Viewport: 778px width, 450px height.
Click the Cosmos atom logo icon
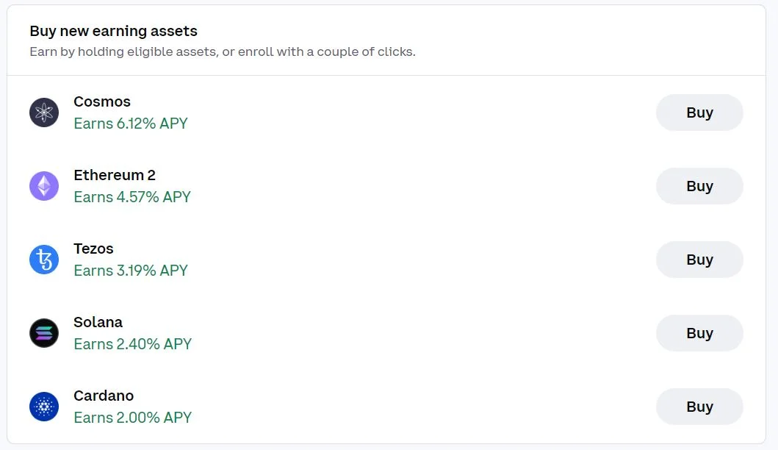coord(44,113)
